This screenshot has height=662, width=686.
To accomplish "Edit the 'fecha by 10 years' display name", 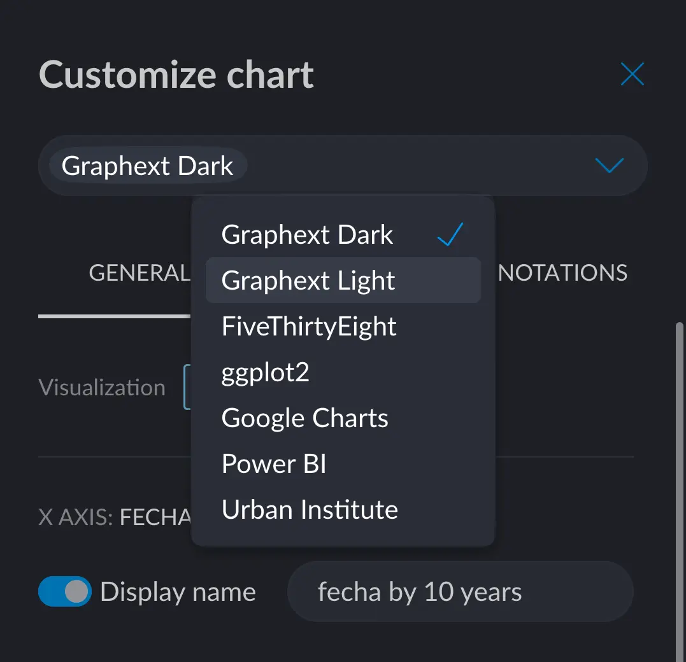I will pos(460,591).
